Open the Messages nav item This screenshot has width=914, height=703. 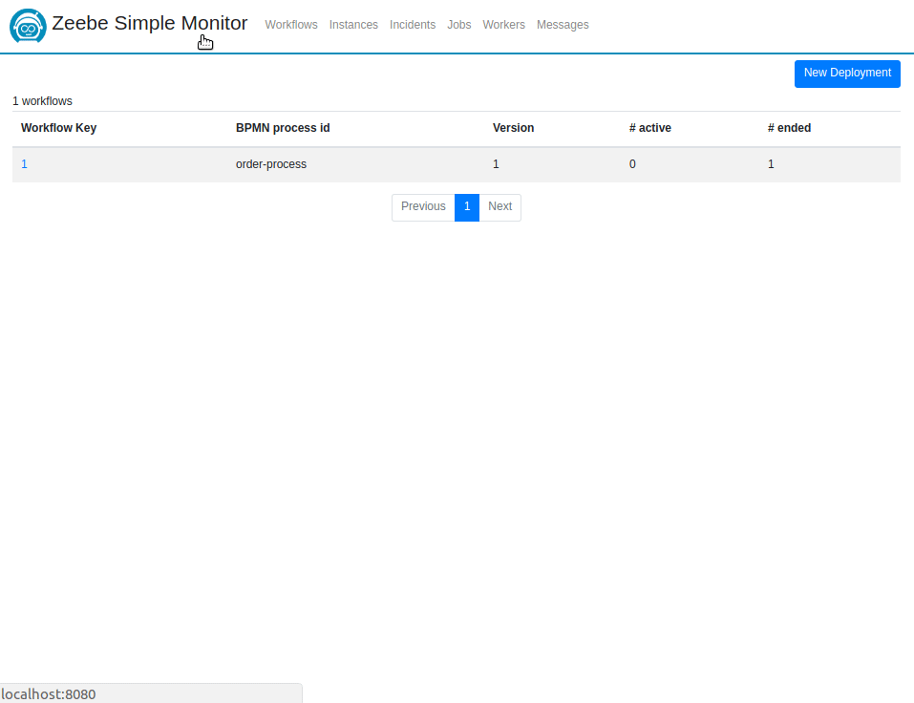coord(563,25)
